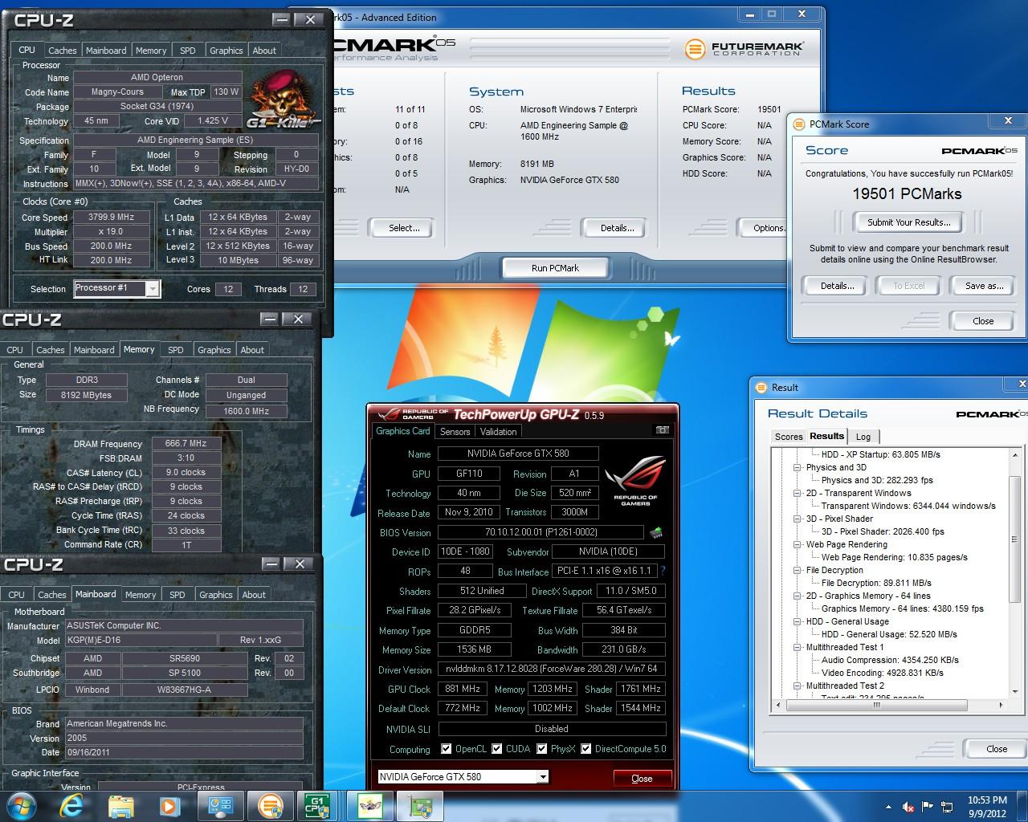Viewport: 1028px width, 822px height.
Task: Switch to G1 CPU-Z taskbar icon
Action: [316, 806]
